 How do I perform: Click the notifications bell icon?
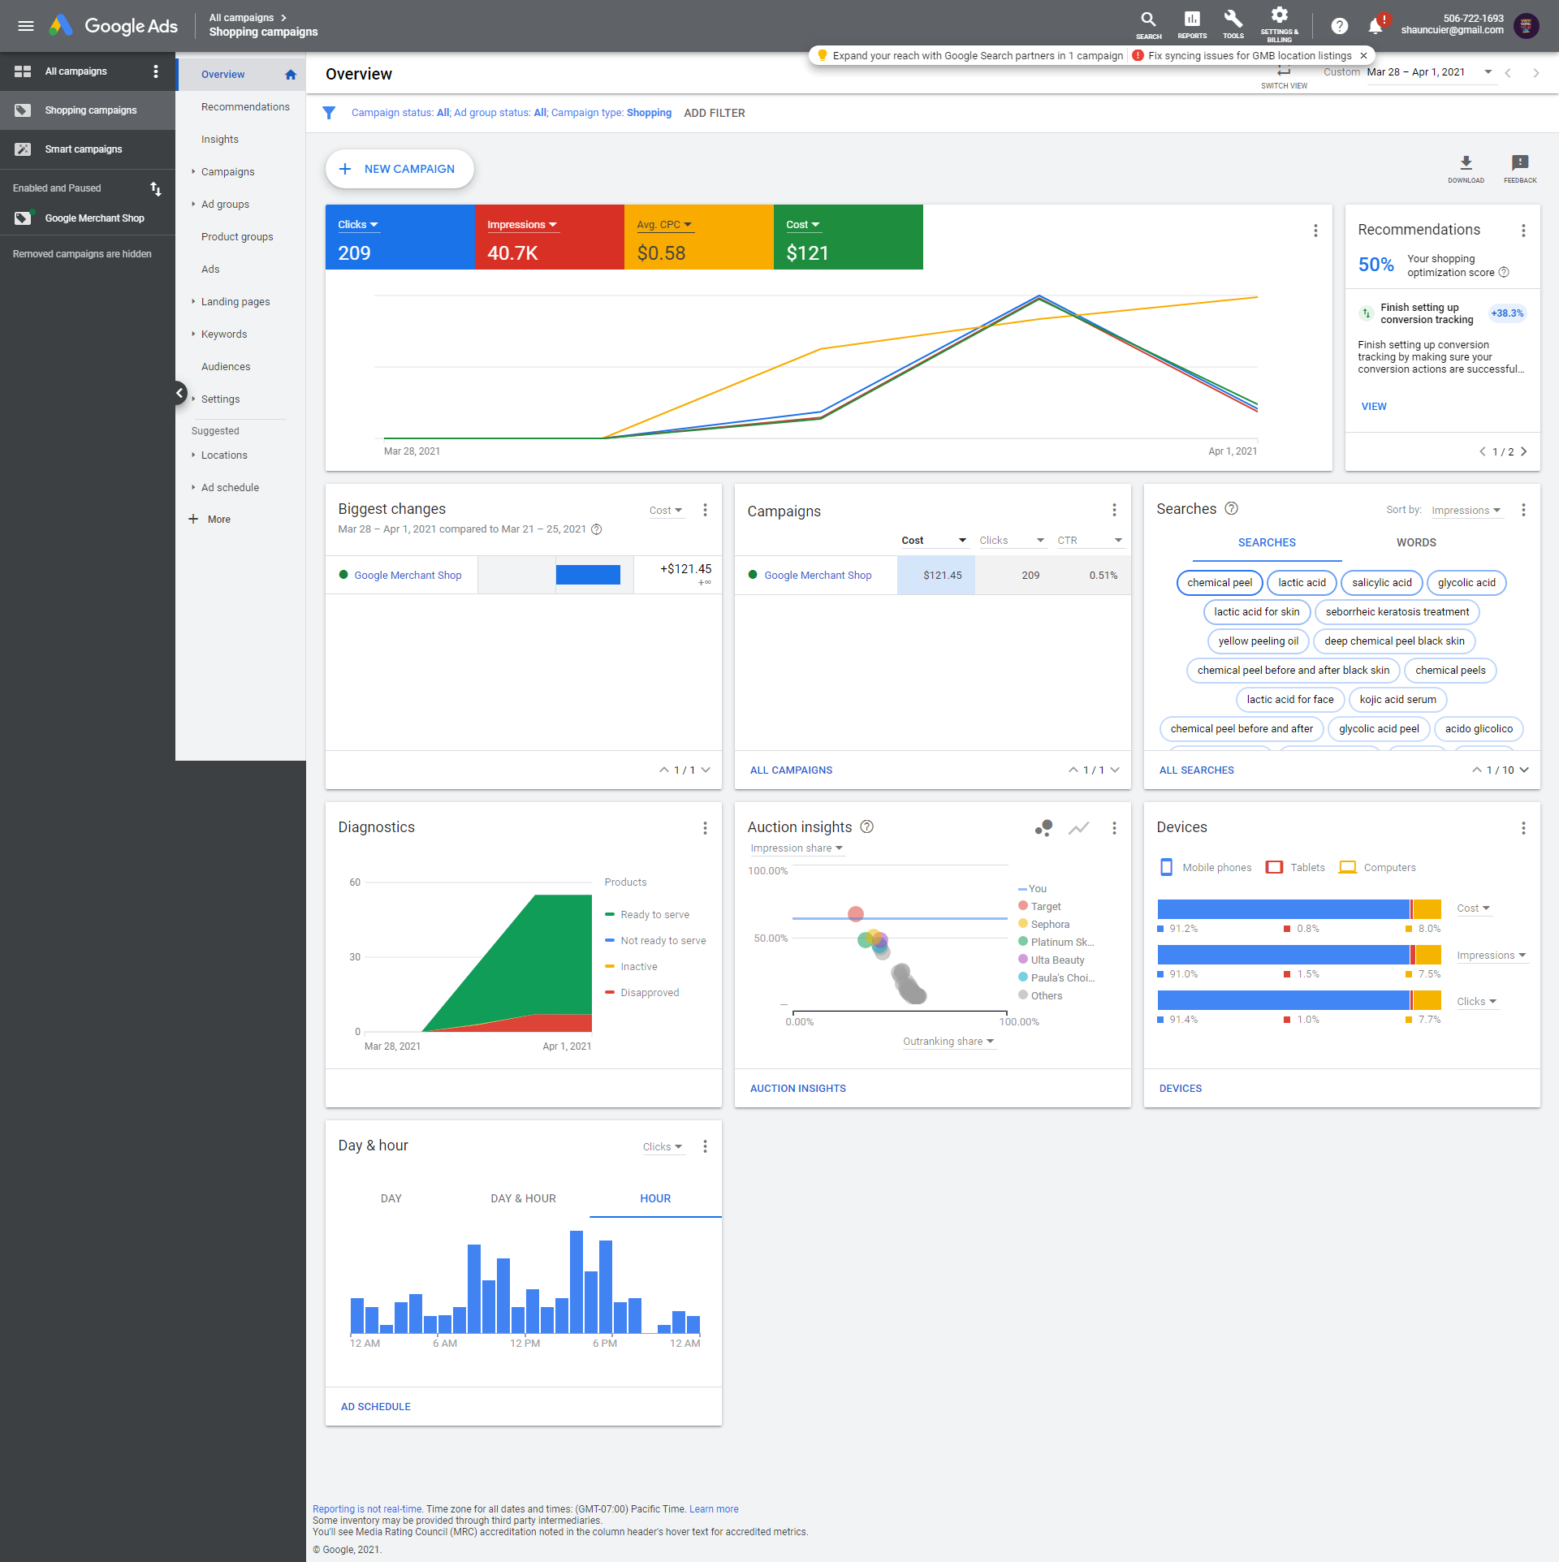click(1375, 26)
